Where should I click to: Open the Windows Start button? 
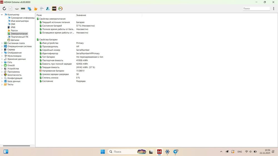(103, 152)
